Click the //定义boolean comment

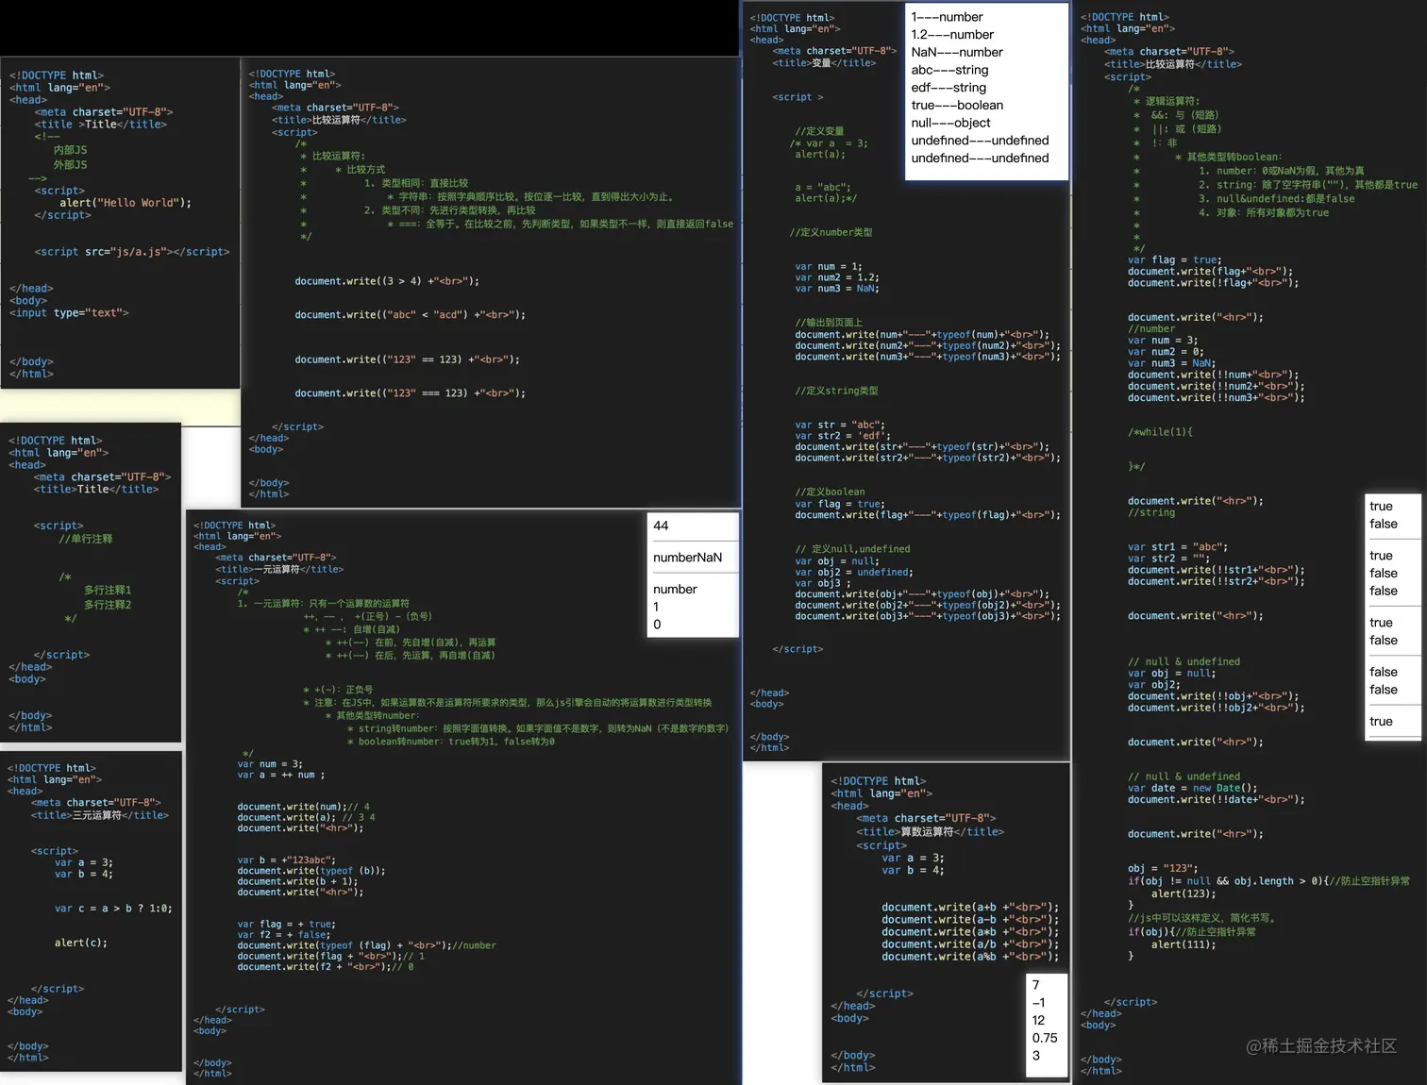pos(831,492)
